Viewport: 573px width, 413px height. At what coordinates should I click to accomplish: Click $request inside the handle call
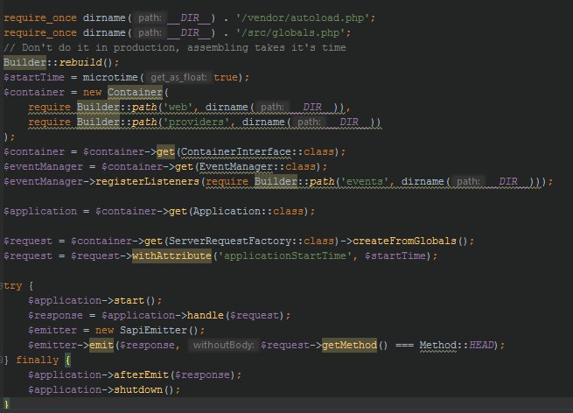[254, 315]
